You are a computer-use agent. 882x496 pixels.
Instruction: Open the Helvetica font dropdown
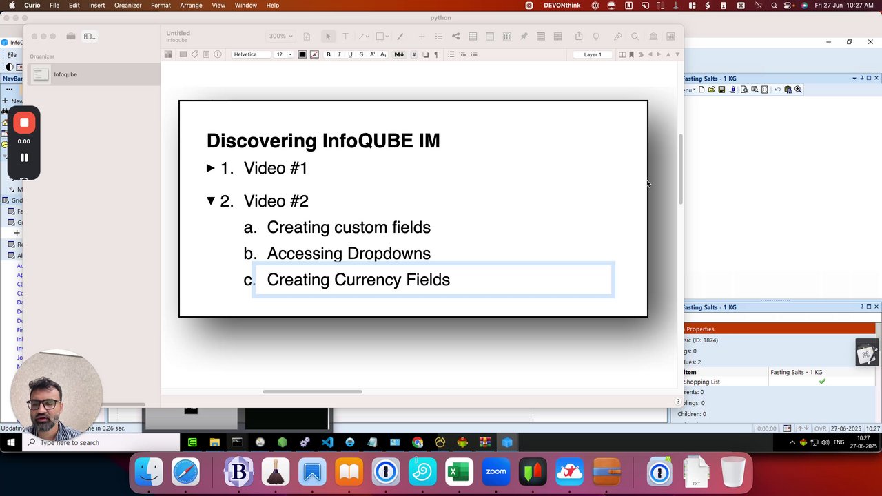[x=249, y=54]
